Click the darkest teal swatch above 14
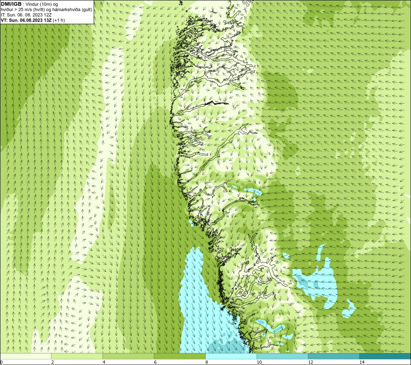Viewport: 411px width, 365px height. coord(386,356)
